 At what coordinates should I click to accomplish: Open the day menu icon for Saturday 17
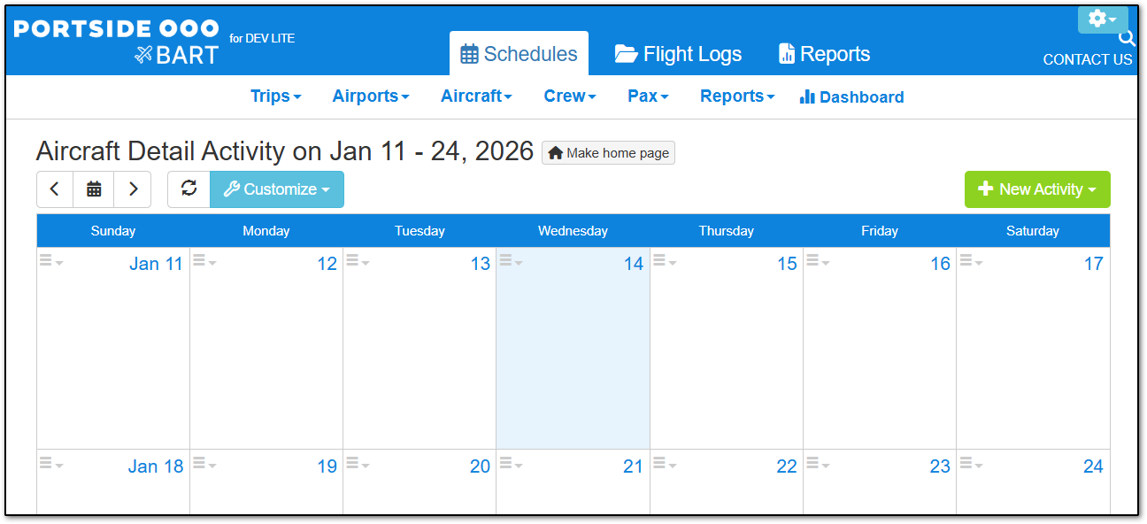click(971, 261)
